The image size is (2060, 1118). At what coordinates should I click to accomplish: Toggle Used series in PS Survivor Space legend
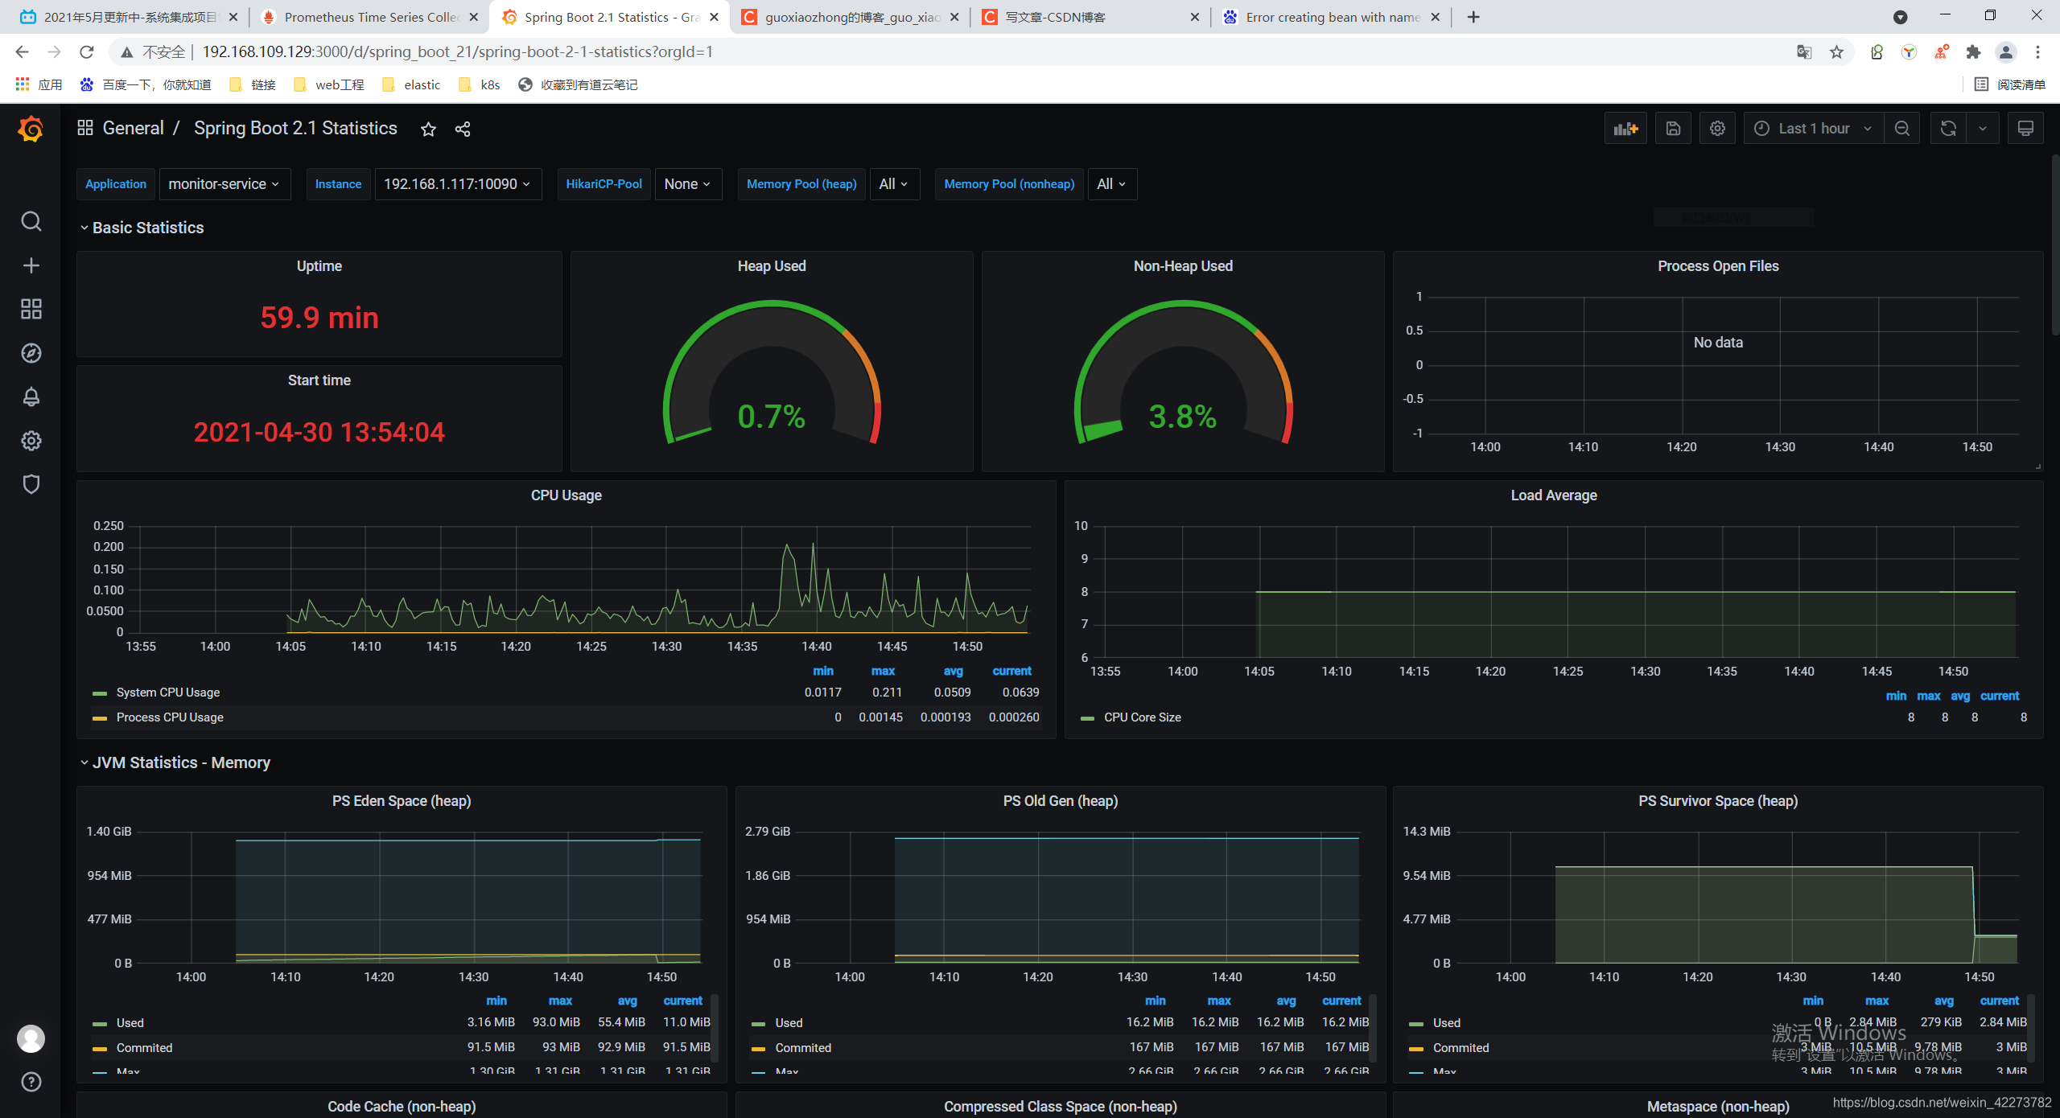[1446, 1023]
